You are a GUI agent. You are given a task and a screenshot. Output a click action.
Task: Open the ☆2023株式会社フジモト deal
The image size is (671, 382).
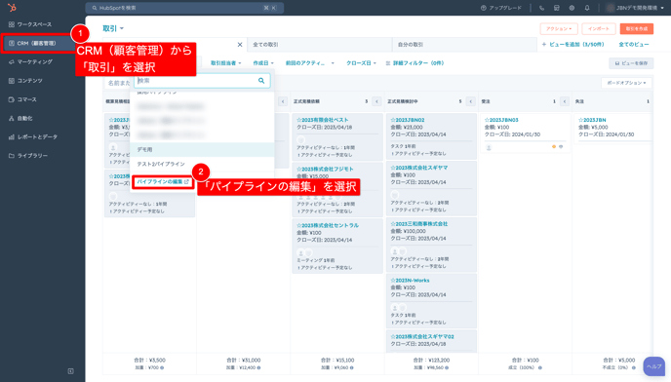tap(325, 169)
